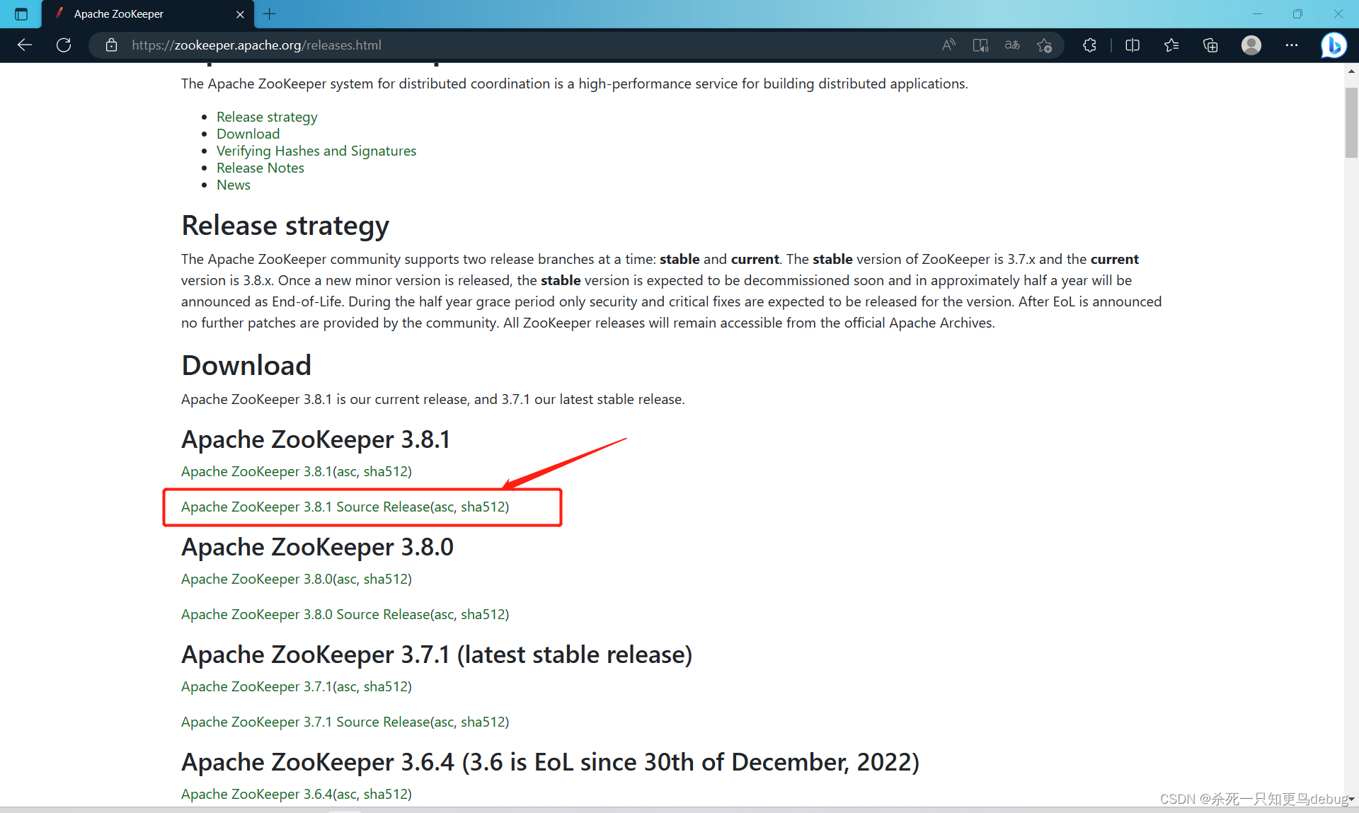Click the scrollbar up arrow
The width and height of the screenshot is (1359, 813).
click(x=1351, y=71)
